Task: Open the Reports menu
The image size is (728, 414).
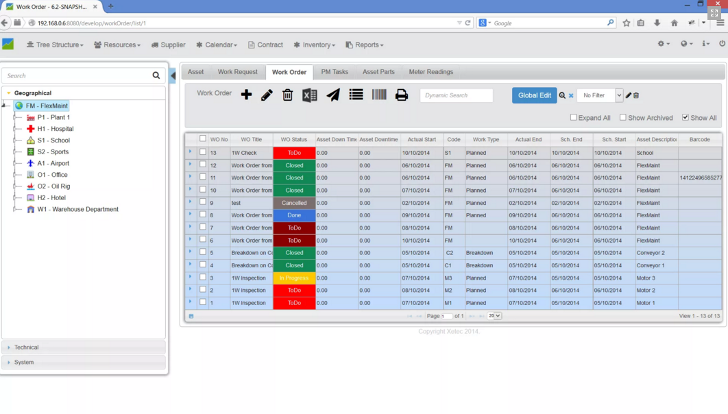Action: pyautogui.click(x=365, y=45)
